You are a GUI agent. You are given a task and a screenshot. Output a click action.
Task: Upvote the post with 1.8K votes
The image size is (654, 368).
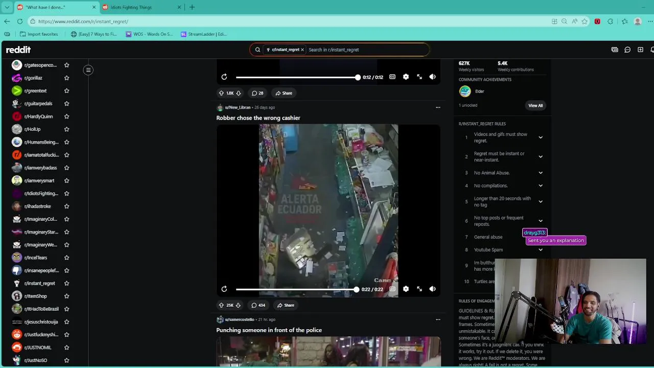pos(221,93)
